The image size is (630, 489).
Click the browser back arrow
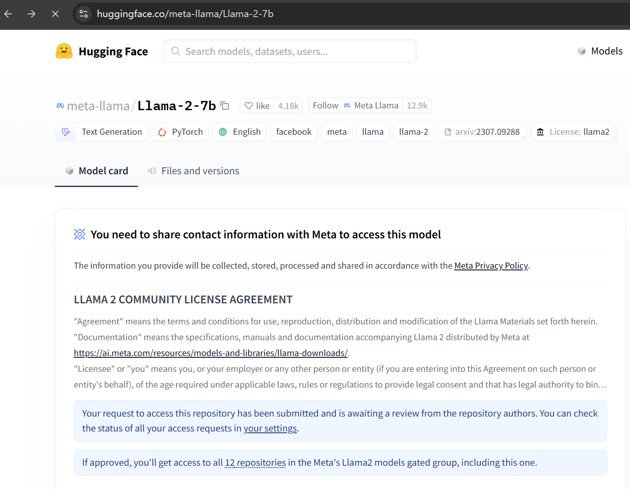(x=8, y=14)
